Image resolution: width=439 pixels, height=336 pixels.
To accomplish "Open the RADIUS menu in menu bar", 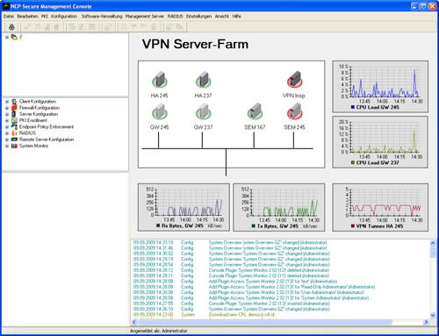I will click(175, 17).
